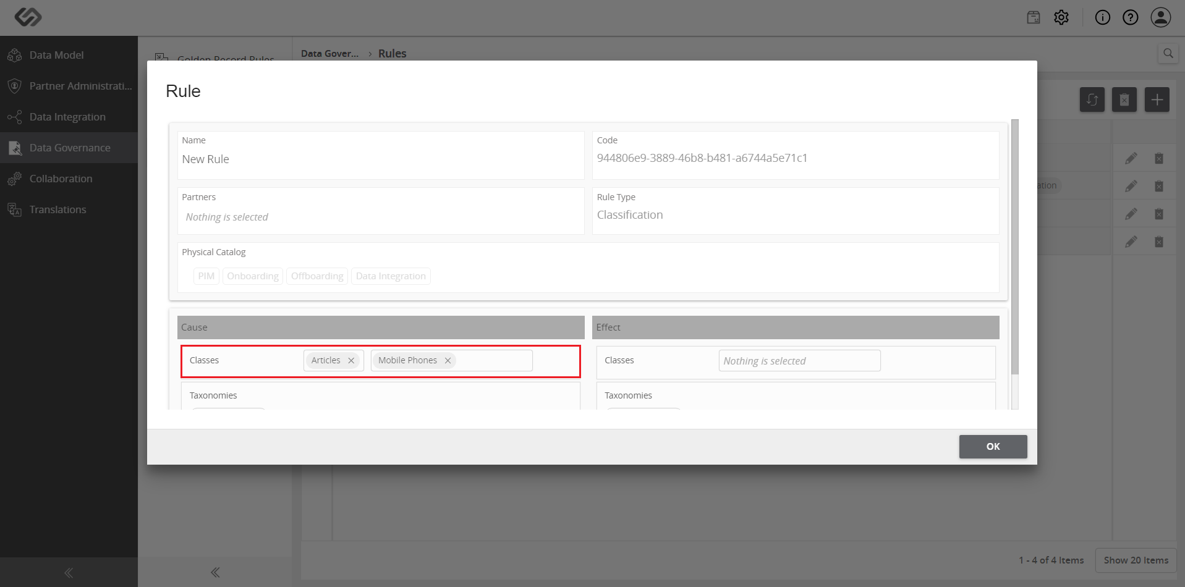The width and height of the screenshot is (1185, 587).
Task: Open the calendar icon in the header
Action: [1034, 17]
